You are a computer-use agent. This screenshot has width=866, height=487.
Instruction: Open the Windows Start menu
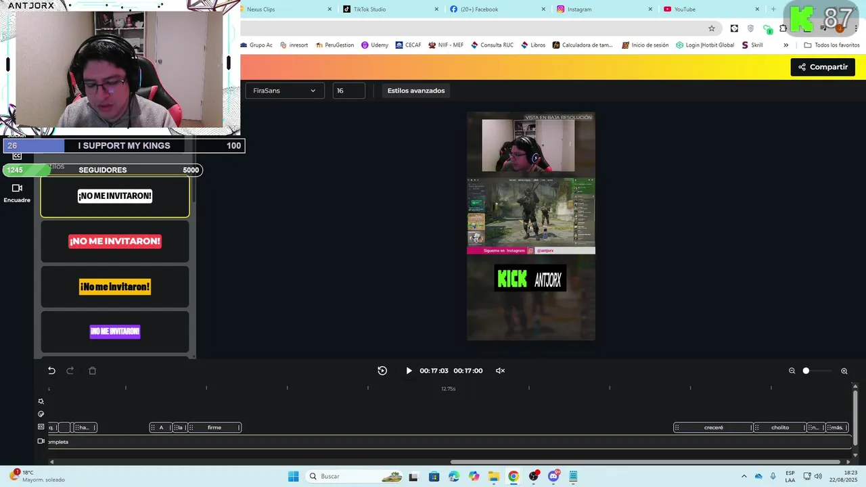point(293,476)
